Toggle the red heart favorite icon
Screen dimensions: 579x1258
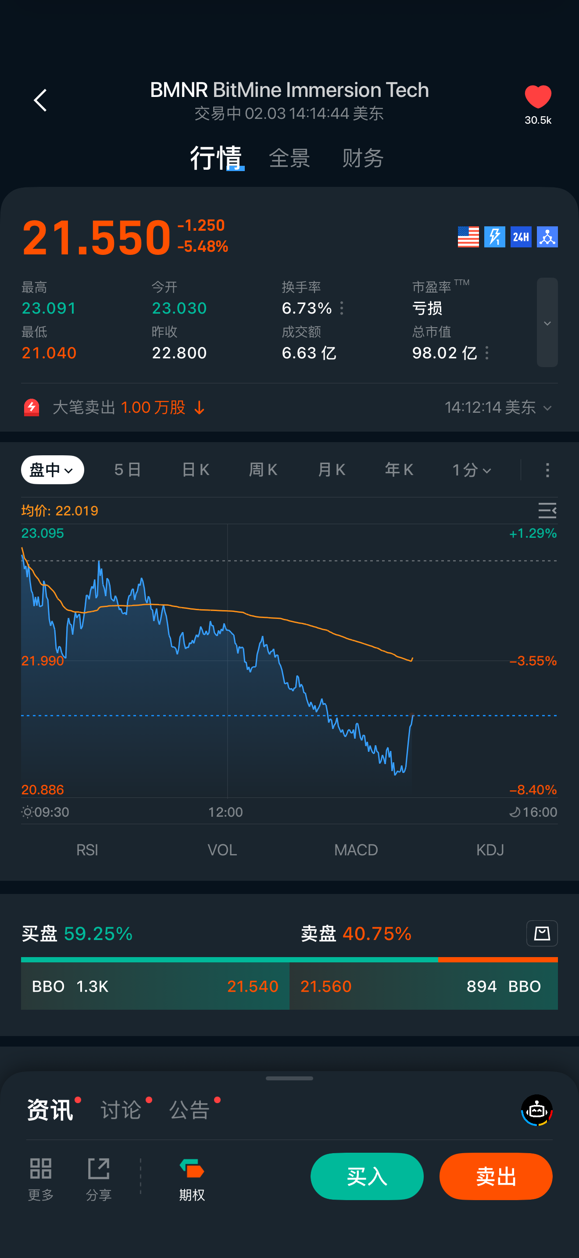tap(537, 96)
